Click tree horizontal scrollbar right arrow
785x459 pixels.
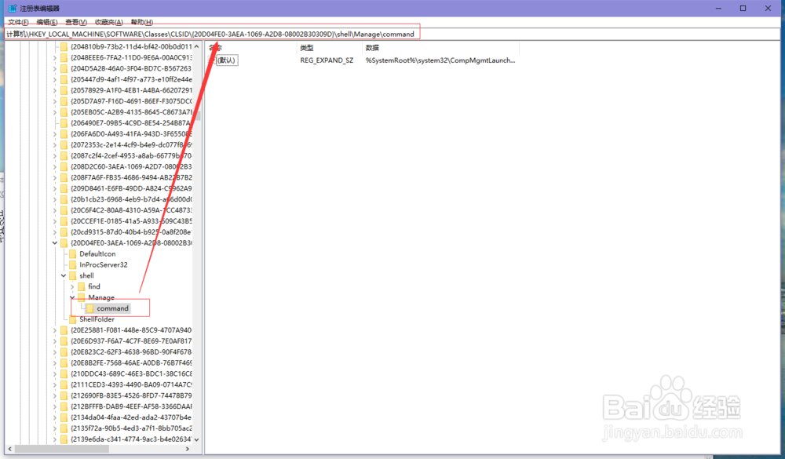pyautogui.click(x=188, y=449)
